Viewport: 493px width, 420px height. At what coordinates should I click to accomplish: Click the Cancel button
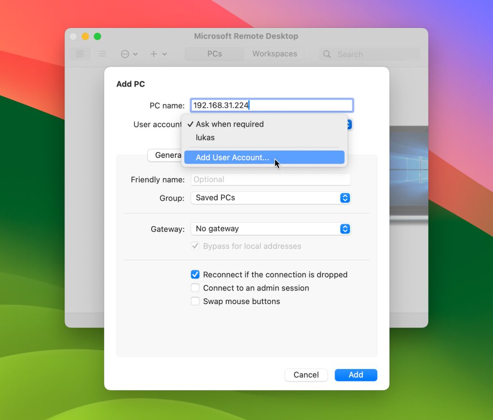point(306,375)
